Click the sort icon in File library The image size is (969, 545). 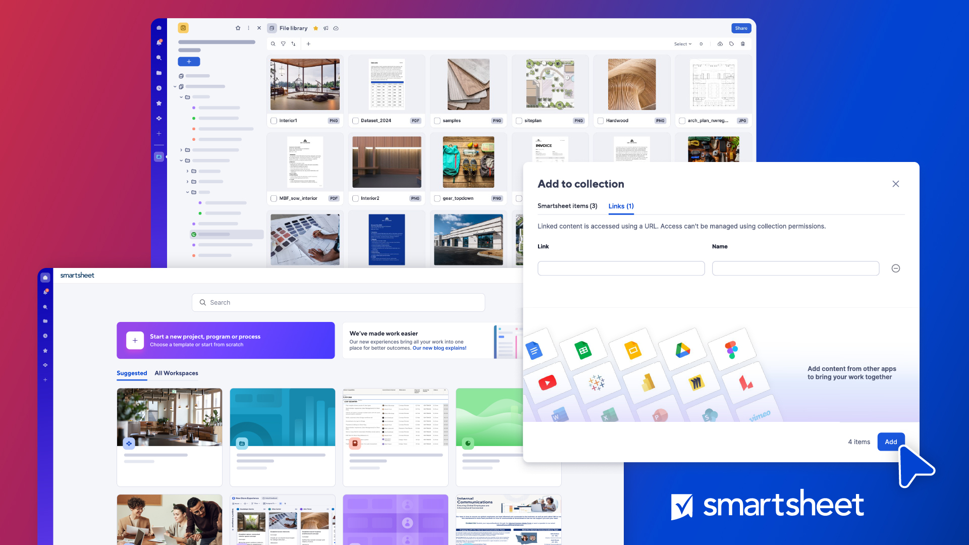(x=293, y=44)
